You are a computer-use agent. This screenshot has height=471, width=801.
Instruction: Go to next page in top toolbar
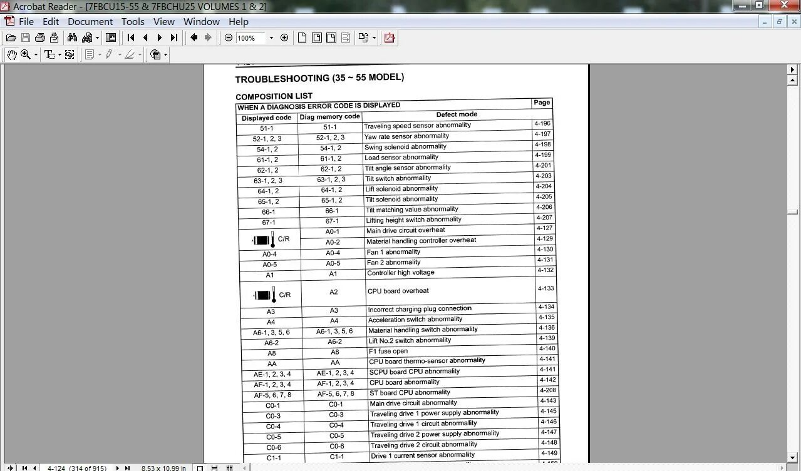[x=160, y=38]
